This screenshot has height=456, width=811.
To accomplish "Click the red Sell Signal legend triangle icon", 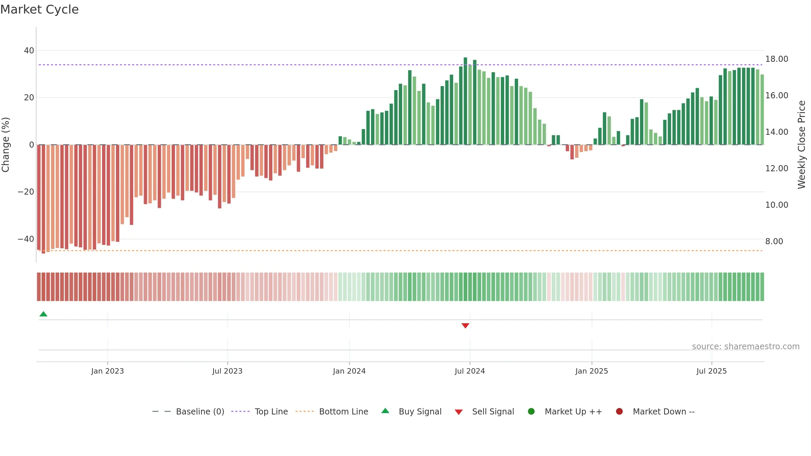I will [x=459, y=412].
